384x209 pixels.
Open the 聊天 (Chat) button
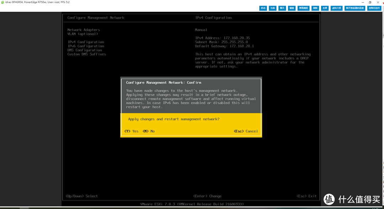point(282,8)
